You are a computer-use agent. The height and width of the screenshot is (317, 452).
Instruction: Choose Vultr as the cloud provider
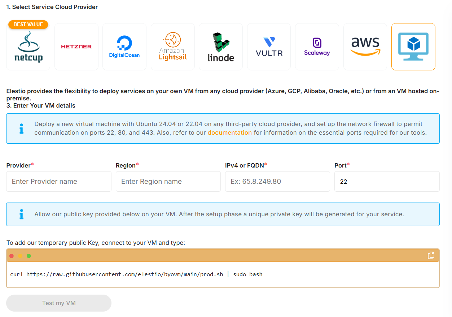[269, 46]
